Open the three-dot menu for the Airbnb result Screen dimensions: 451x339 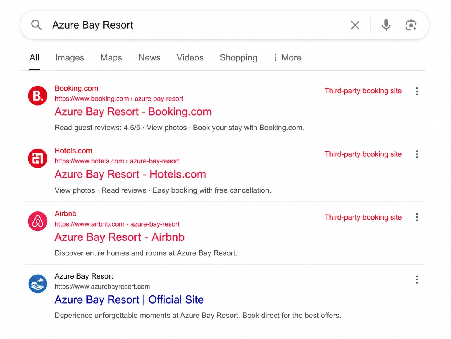tap(417, 217)
